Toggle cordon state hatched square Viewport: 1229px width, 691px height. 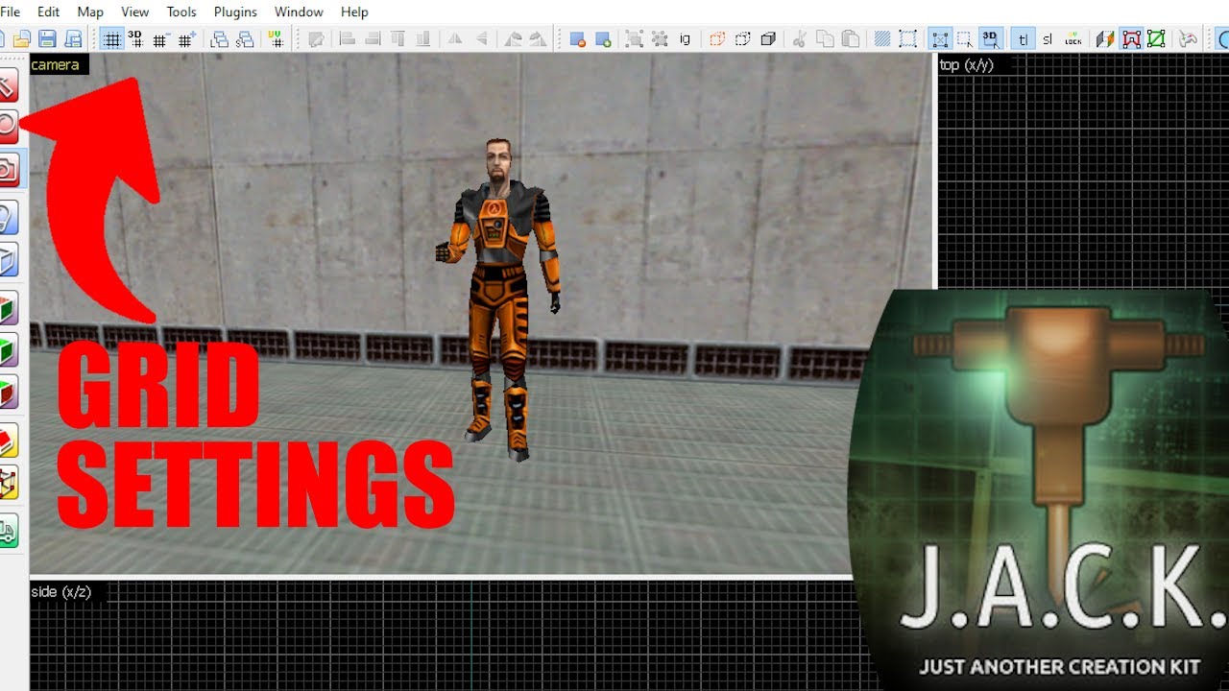(882, 39)
